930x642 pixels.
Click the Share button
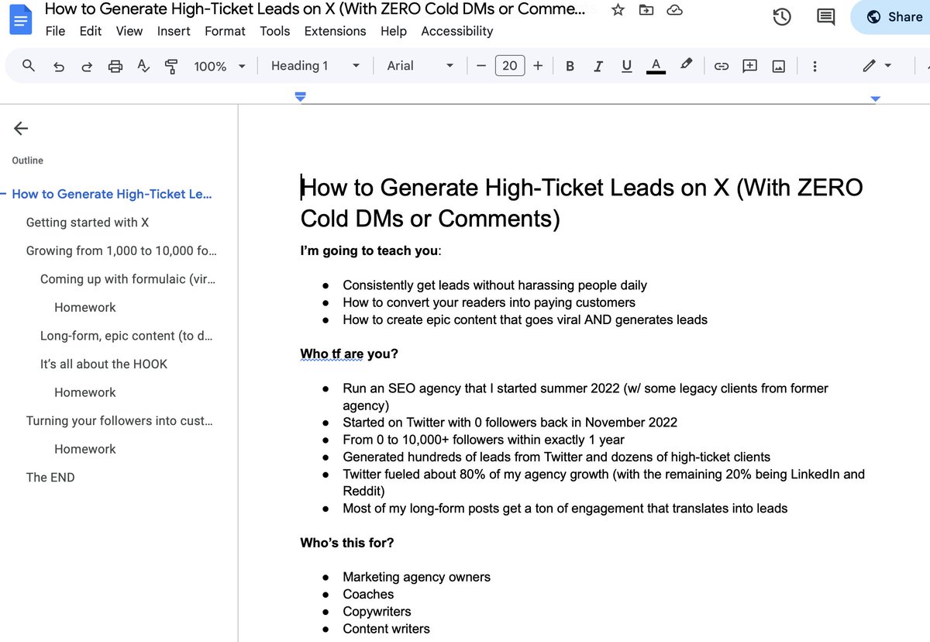pos(894,17)
